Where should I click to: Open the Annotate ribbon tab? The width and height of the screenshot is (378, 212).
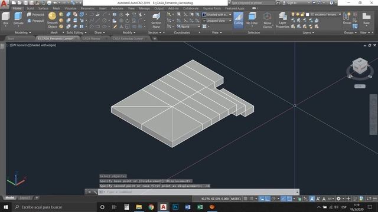point(117,8)
